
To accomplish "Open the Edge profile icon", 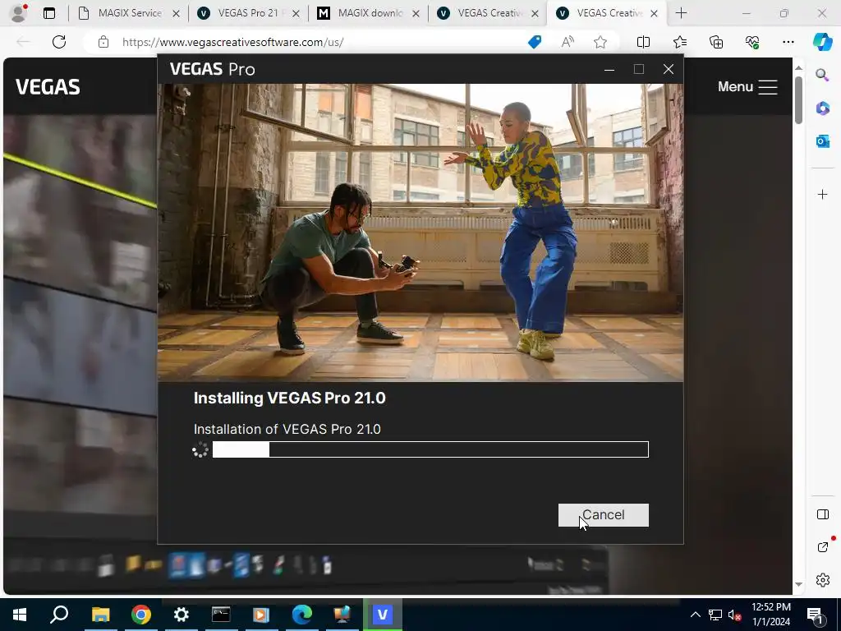I will [19, 13].
